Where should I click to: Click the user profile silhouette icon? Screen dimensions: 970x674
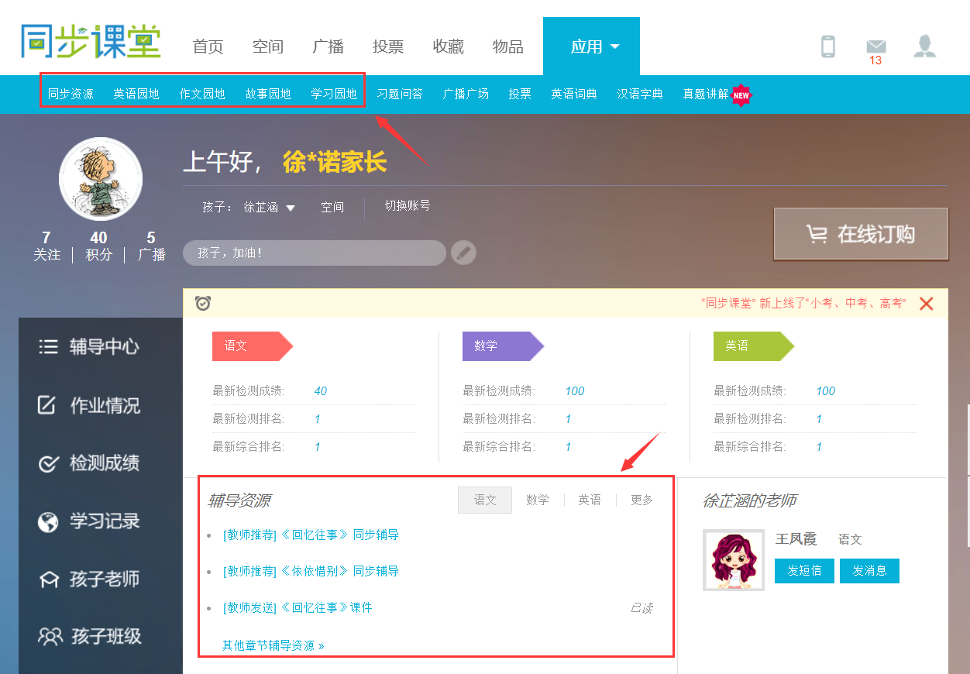click(x=924, y=46)
